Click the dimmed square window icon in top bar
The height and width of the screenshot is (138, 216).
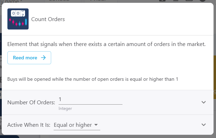[189, 1]
